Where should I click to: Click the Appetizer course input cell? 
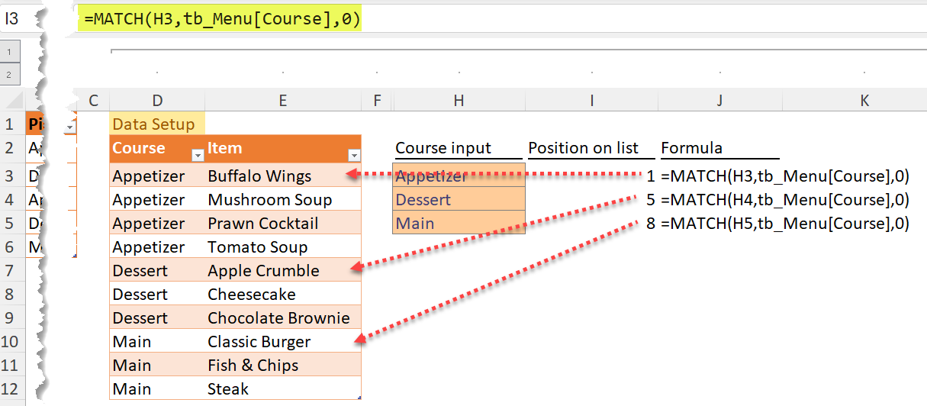(459, 176)
